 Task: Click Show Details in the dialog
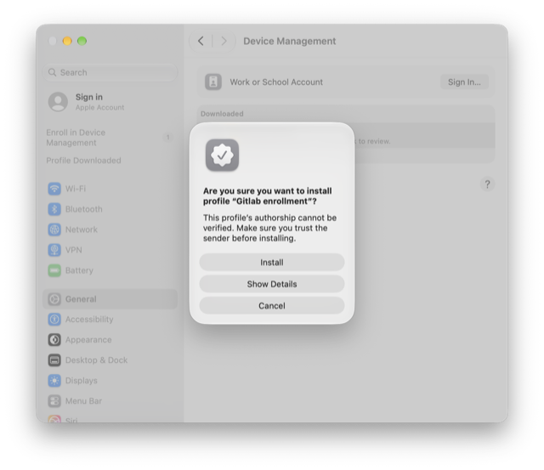tap(272, 284)
